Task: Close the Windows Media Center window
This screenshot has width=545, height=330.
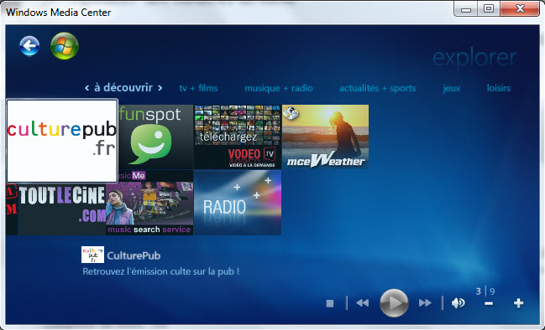Action: coord(520,9)
